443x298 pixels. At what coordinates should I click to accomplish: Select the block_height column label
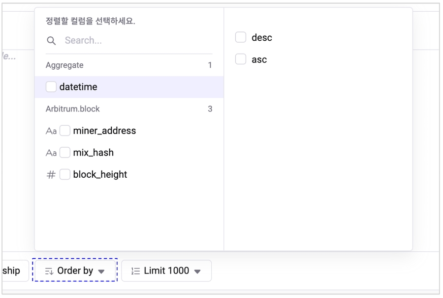pos(100,175)
